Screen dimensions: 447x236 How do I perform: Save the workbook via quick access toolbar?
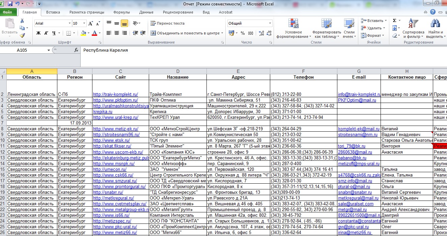(10, 4)
